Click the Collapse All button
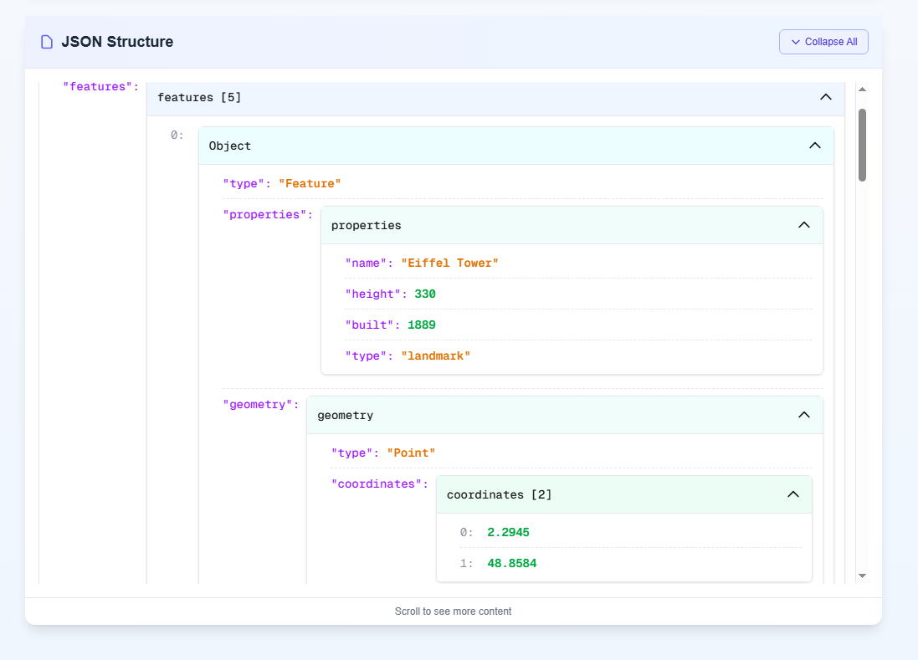918x660 pixels. tap(823, 42)
